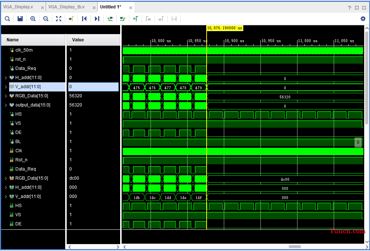Open the waveform search tool
370x251 pixels.
click(x=7, y=19)
